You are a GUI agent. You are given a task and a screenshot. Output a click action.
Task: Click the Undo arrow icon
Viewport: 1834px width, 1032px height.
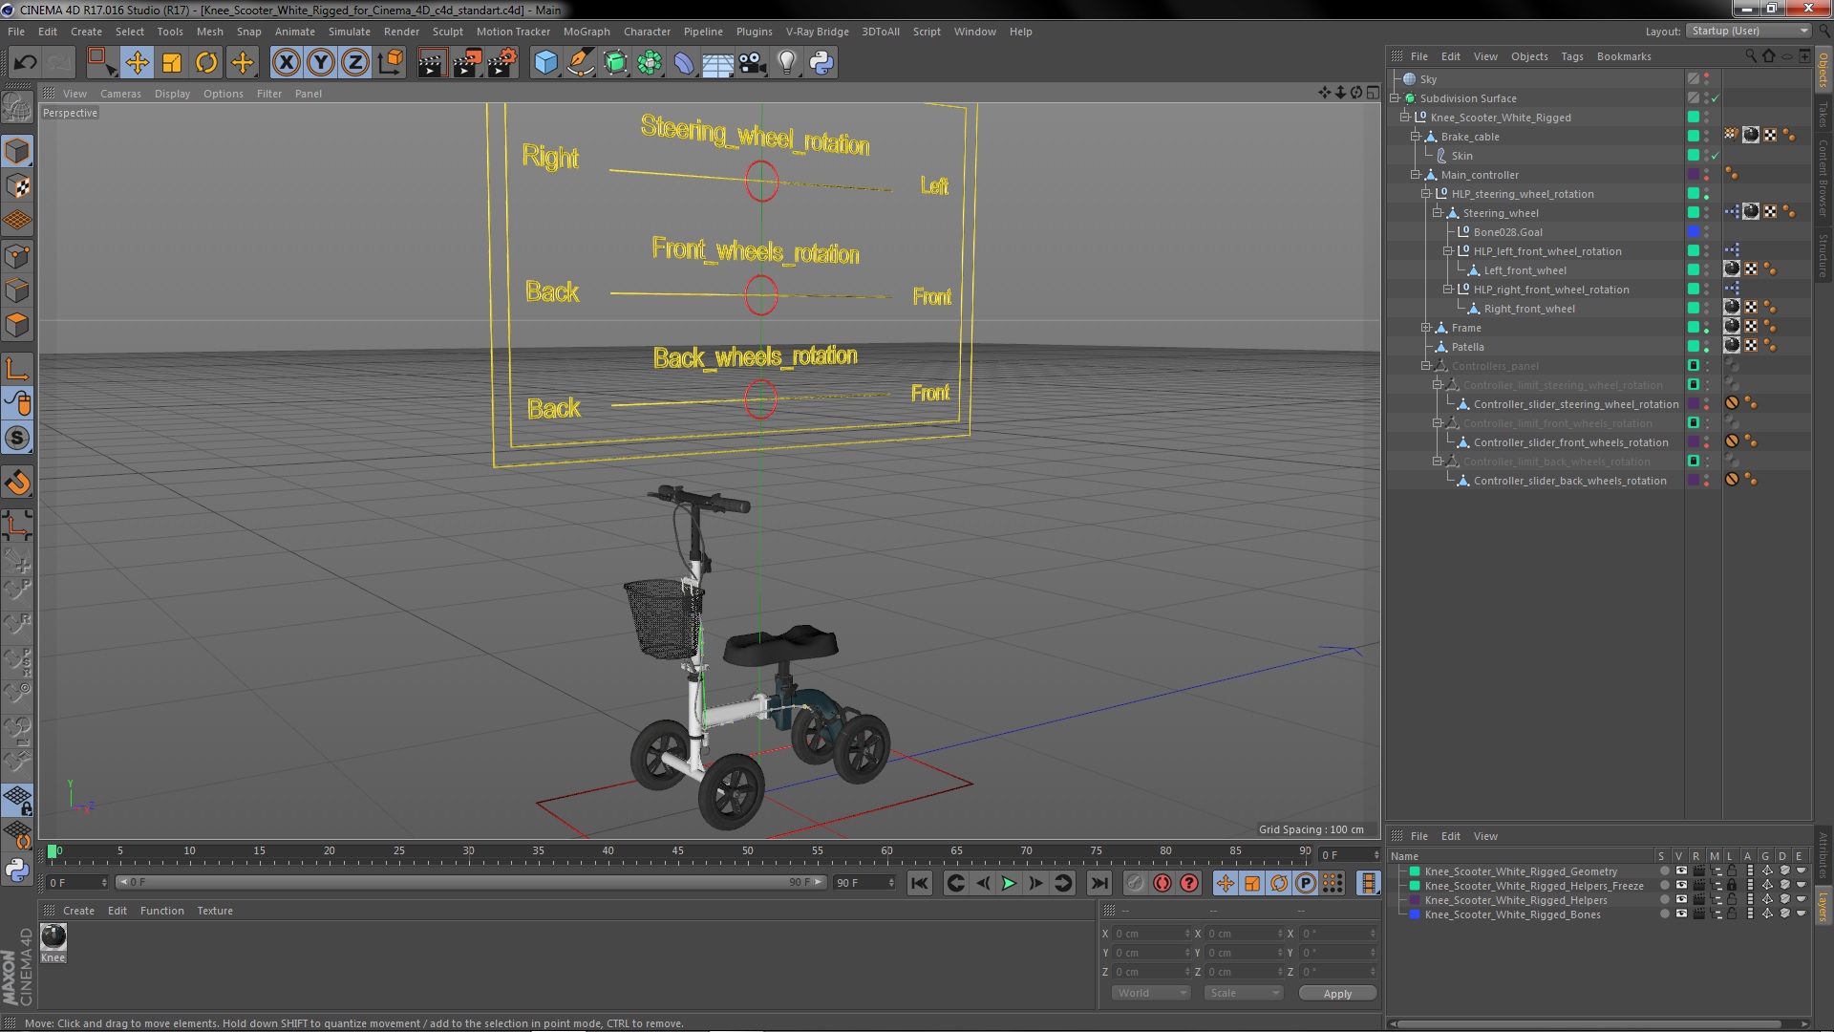pos(25,63)
